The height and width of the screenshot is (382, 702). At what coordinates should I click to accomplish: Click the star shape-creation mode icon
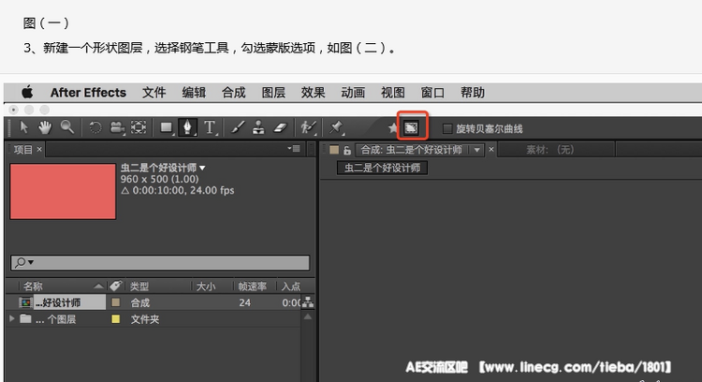point(392,128)
